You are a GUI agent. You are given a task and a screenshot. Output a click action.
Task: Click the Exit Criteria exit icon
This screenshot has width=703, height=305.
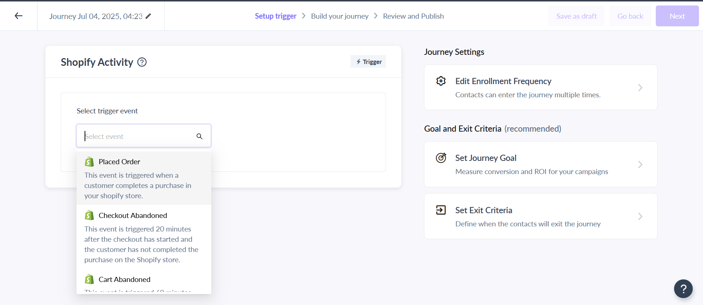click(x=441, y=210)
